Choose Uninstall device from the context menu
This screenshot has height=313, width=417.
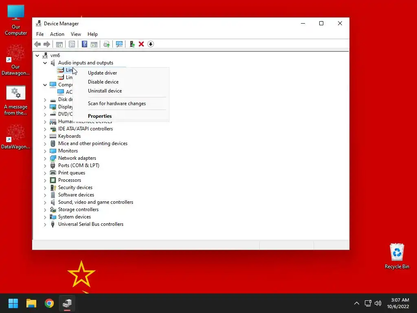tap(121, 91)
